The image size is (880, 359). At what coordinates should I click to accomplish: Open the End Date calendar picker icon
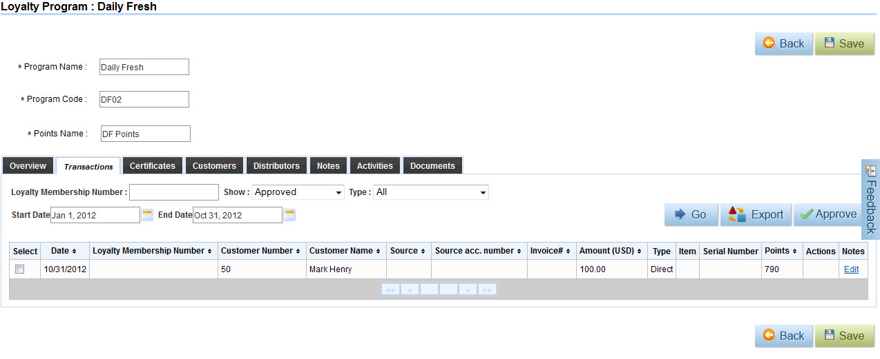click(289, 215)
